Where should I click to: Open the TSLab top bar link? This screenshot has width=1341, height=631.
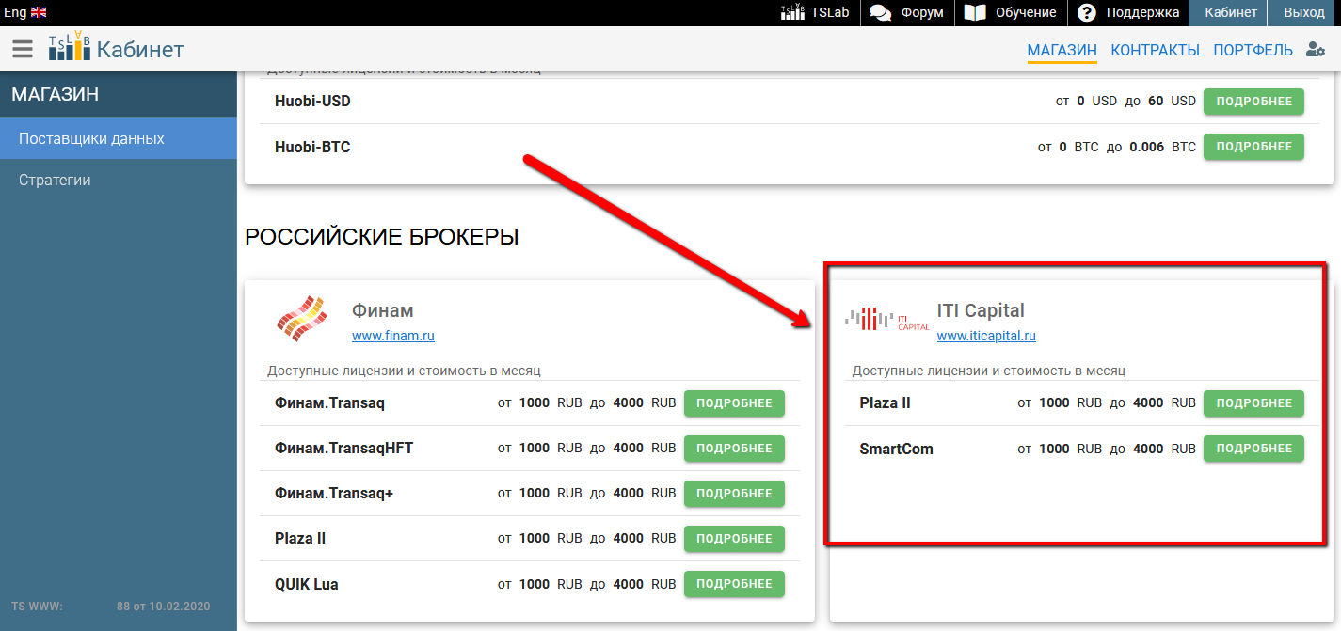click(x=830, y=13)
